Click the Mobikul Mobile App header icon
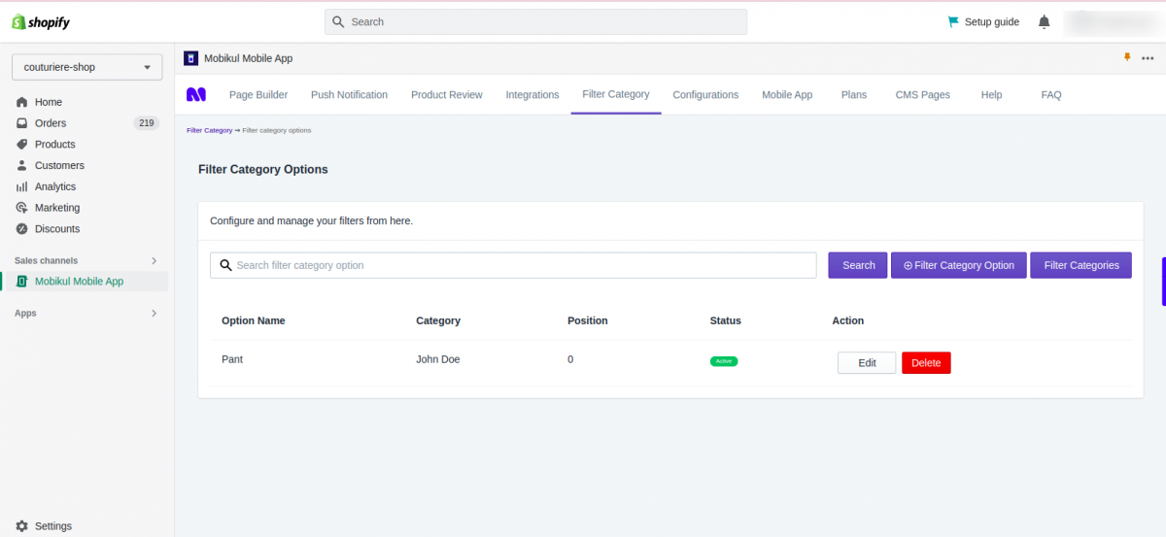 click(190, 58)
